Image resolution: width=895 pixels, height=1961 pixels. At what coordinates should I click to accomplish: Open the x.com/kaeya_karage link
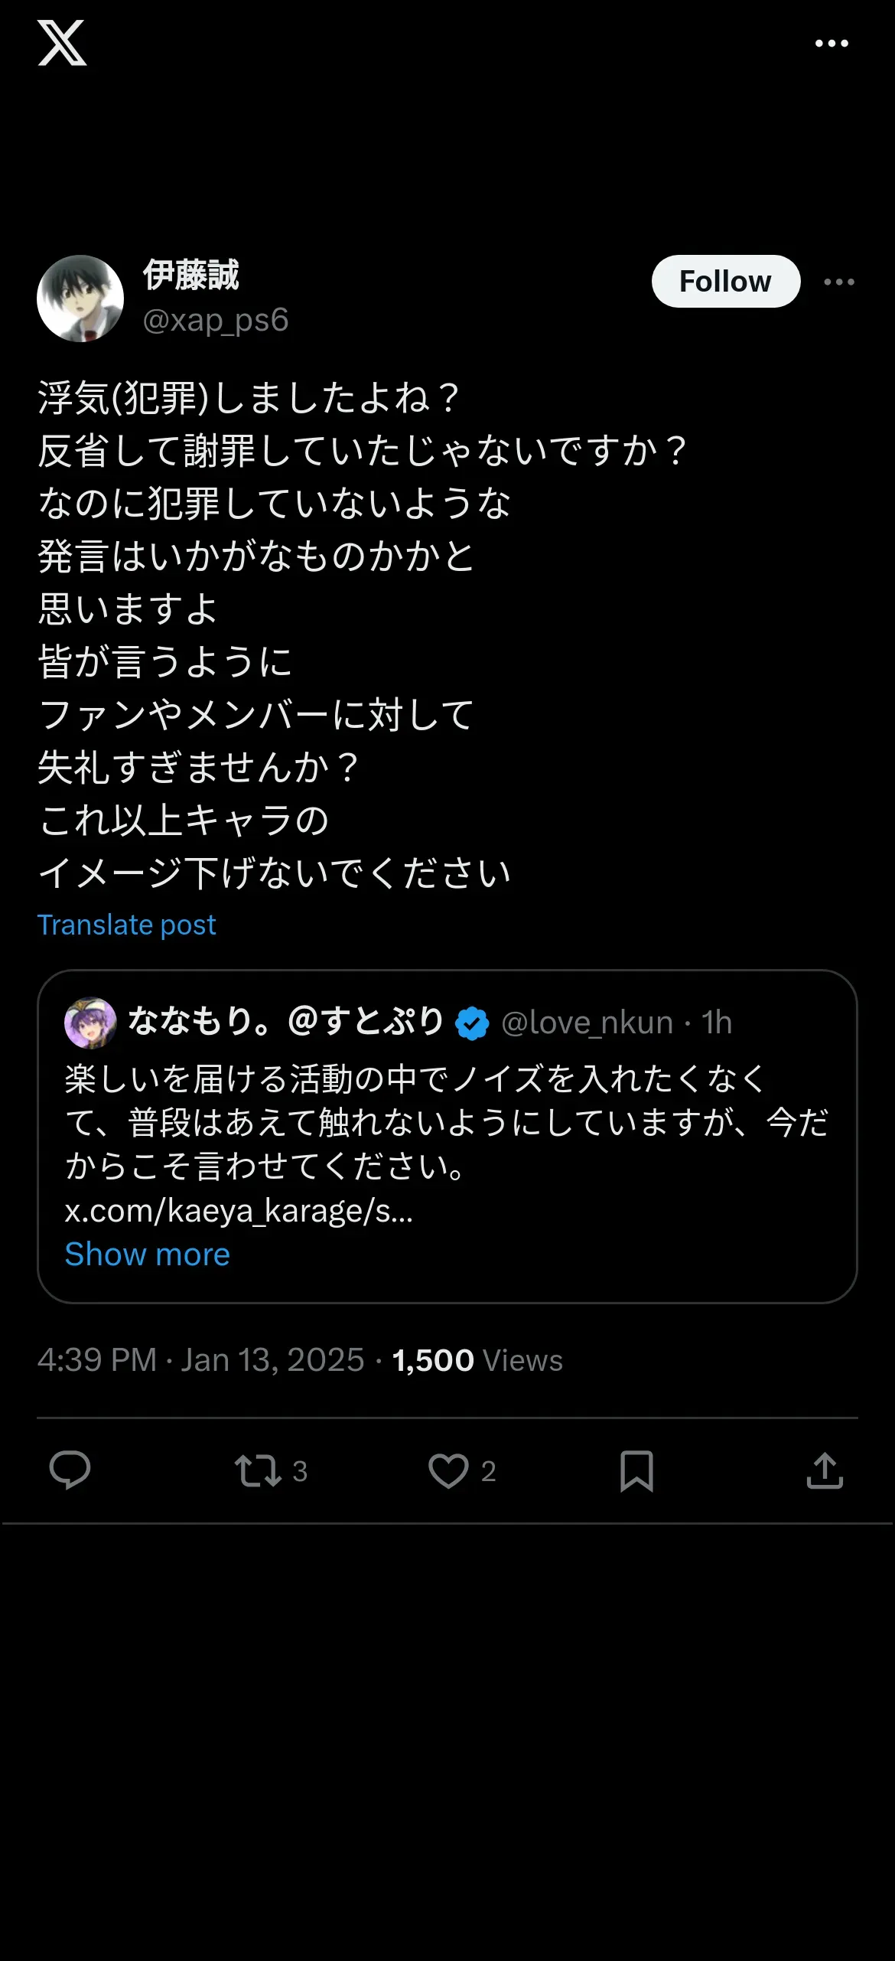(239, 1211)
